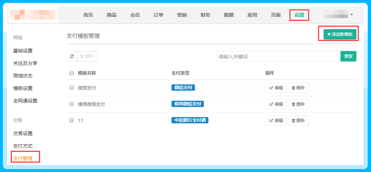Screen dimensions: 371x172
Task: Open 支付管理 in the sidebar
Action: click(23, 158)
